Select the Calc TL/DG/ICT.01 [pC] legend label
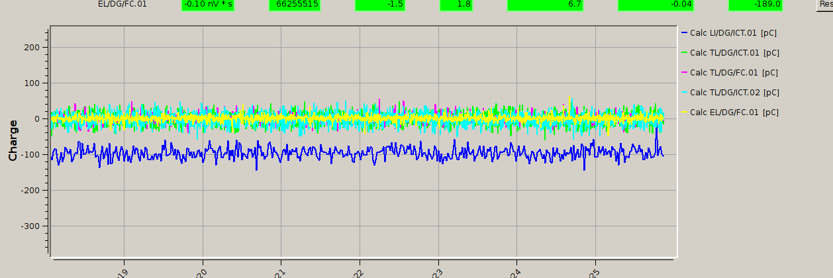The image size is (833, 278). pyautogui.click(x=734, y=52)
